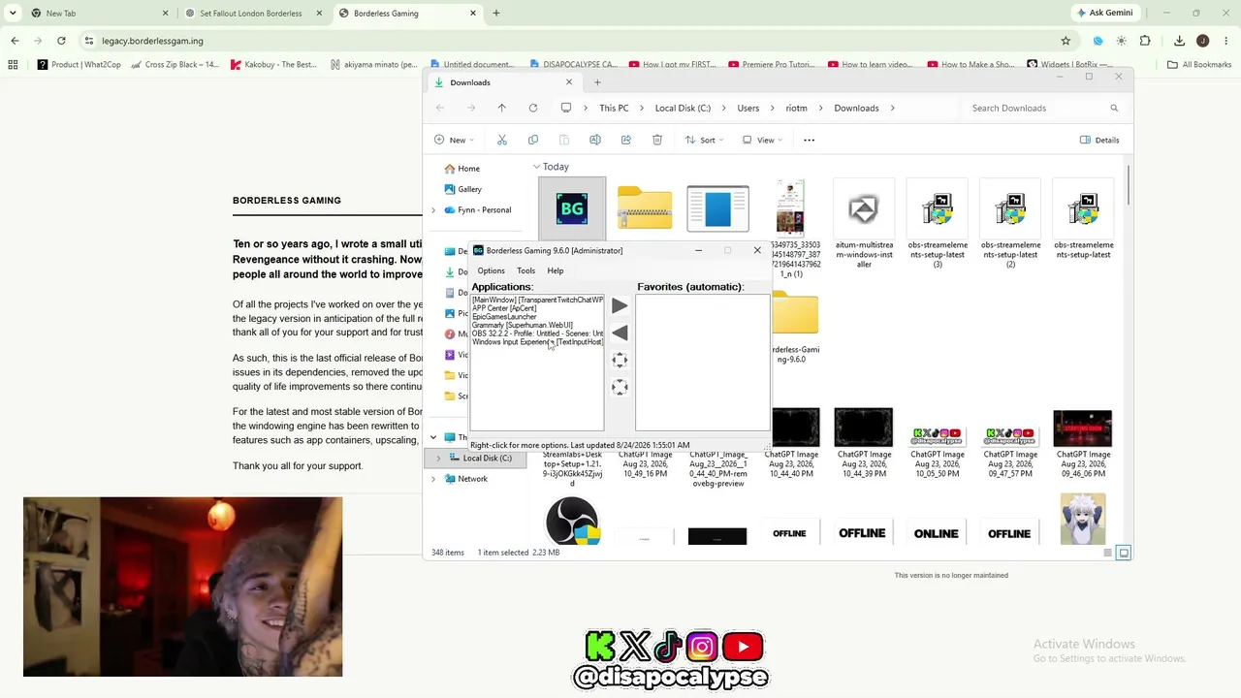1241x698 pixels.
Task: Close the Downloads tab in File Explorer
Action: [x=569, y=82]
